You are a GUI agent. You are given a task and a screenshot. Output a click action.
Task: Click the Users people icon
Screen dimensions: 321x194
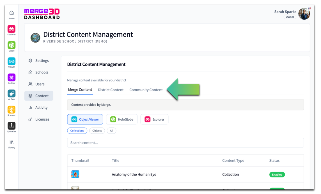pyautogui.click(x=30, y=84)
